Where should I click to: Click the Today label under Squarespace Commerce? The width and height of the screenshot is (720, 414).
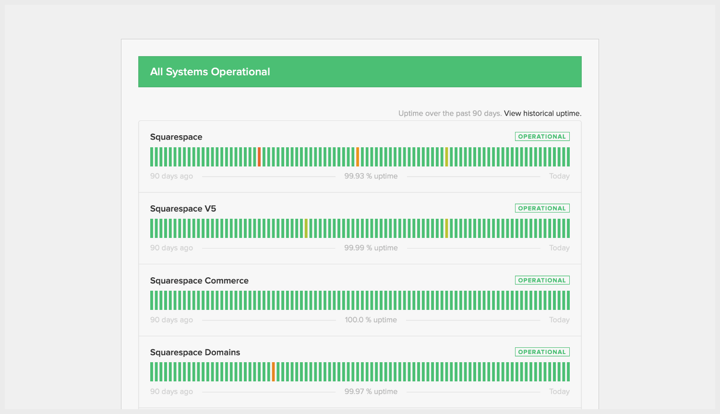[x=559, y=320]
